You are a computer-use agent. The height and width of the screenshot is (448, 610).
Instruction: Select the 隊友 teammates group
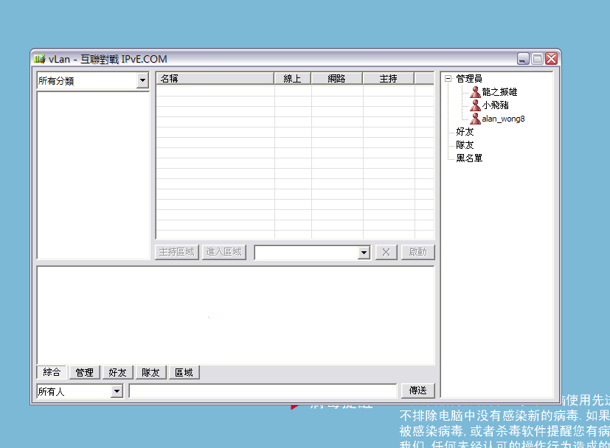pos(463,144)
